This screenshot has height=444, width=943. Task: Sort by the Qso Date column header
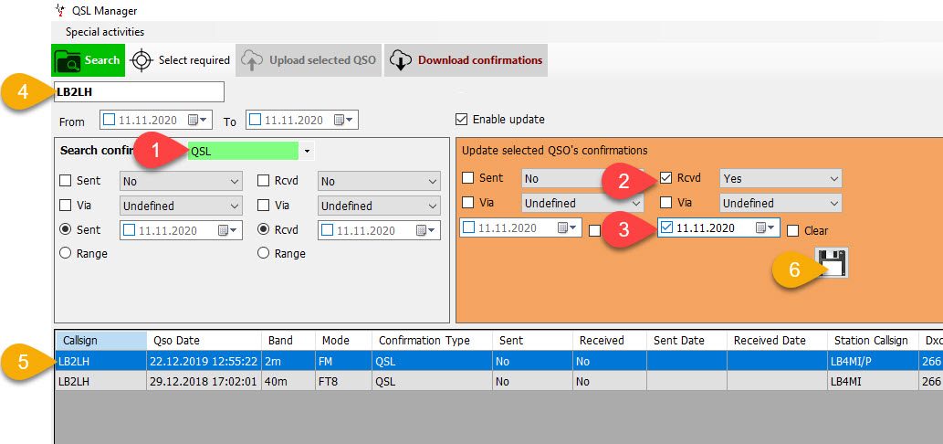click(x=204, y=341)
